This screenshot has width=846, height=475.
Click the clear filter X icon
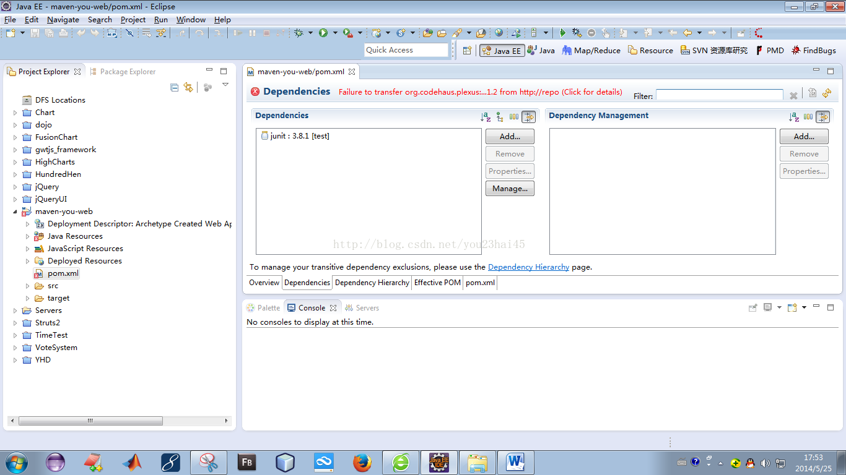click(793, 95)
